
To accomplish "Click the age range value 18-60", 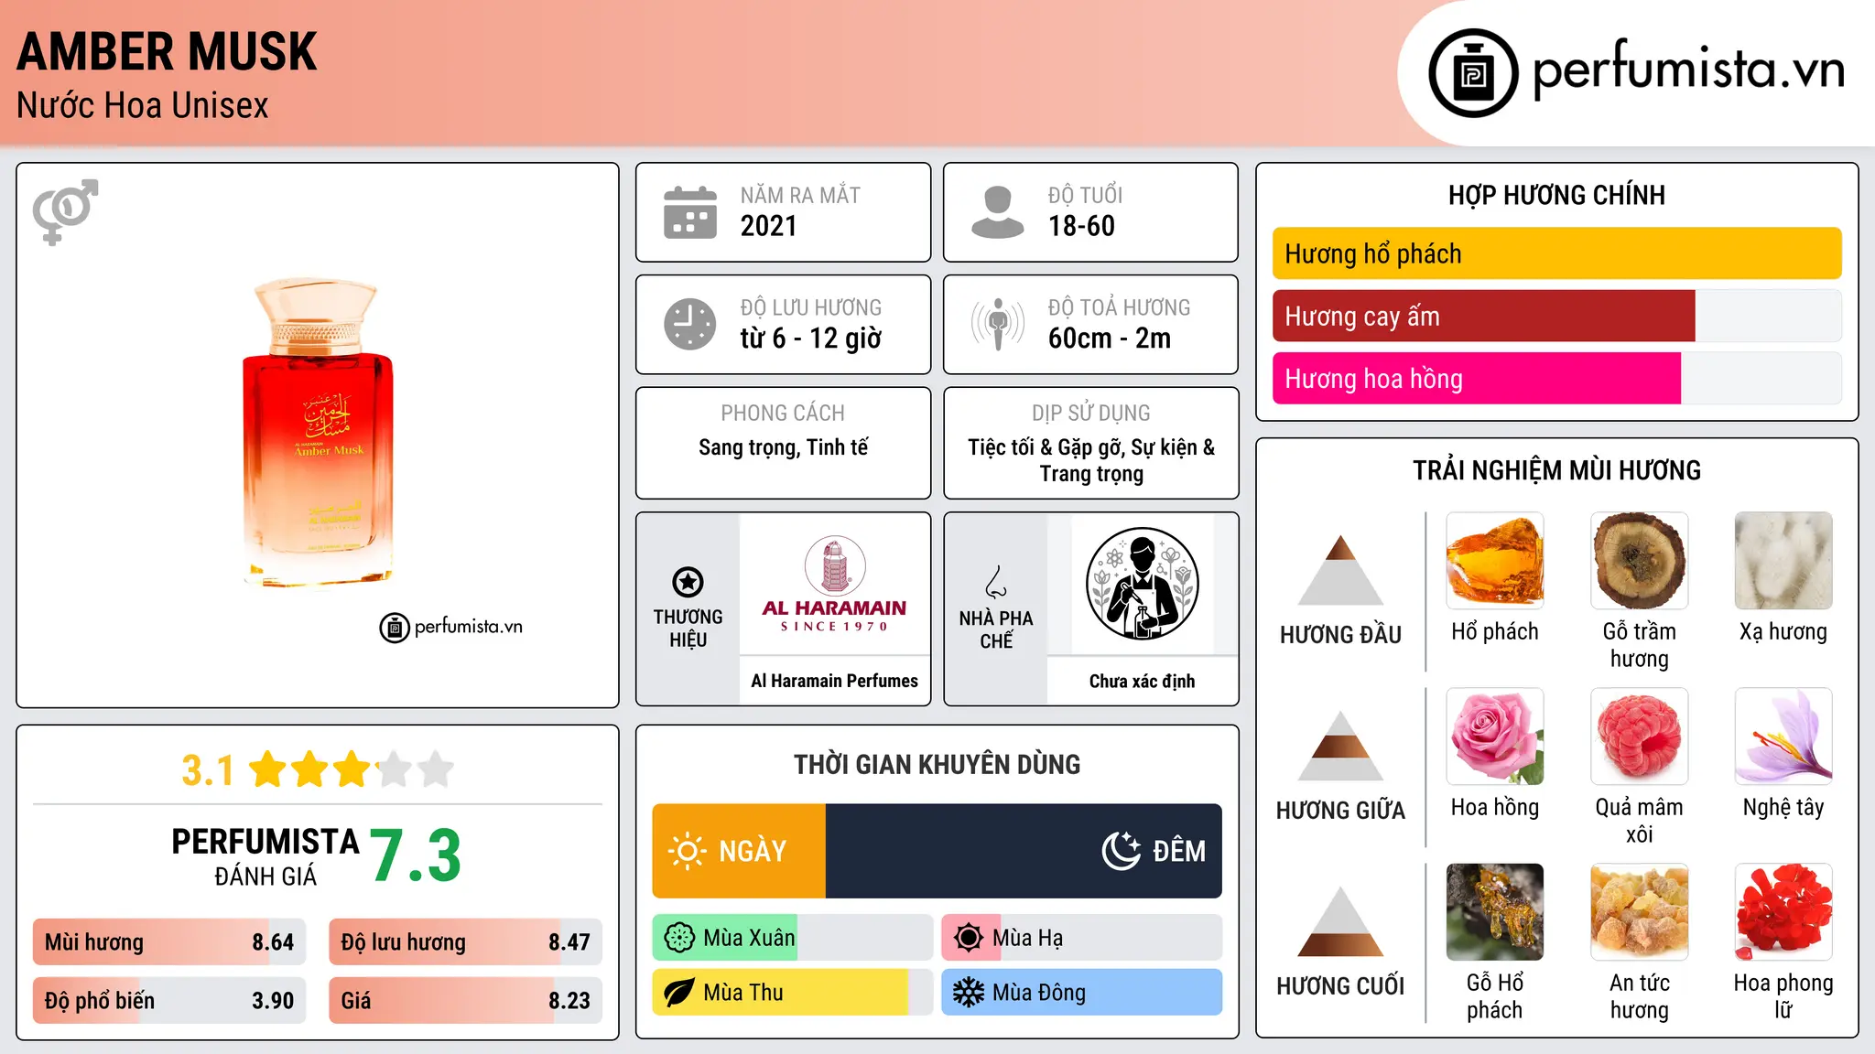I will [1081, 226].
